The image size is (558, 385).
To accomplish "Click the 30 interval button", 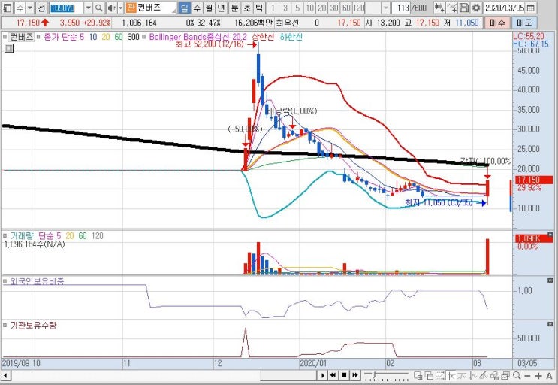I will coord(333,8).
